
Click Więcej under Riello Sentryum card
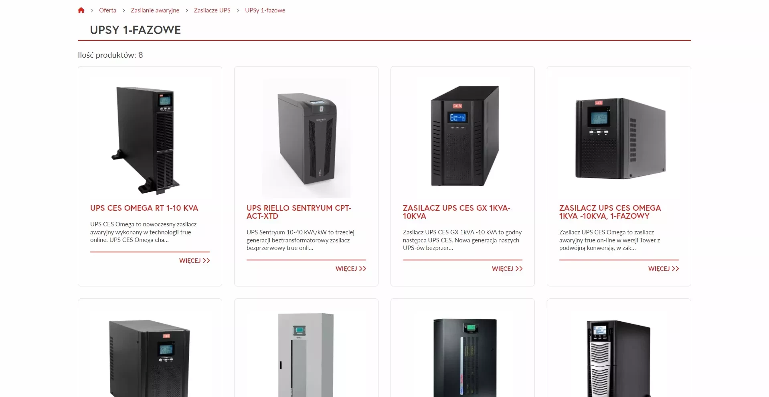[x=351, y=269]
